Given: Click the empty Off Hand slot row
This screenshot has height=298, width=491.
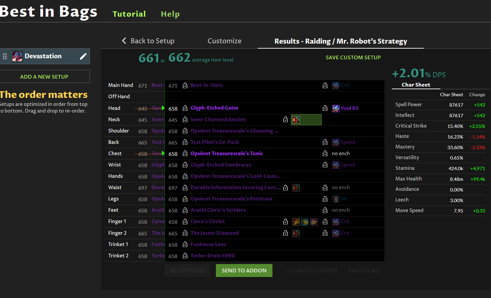Looking at the screenshot, I should [245, 97].
